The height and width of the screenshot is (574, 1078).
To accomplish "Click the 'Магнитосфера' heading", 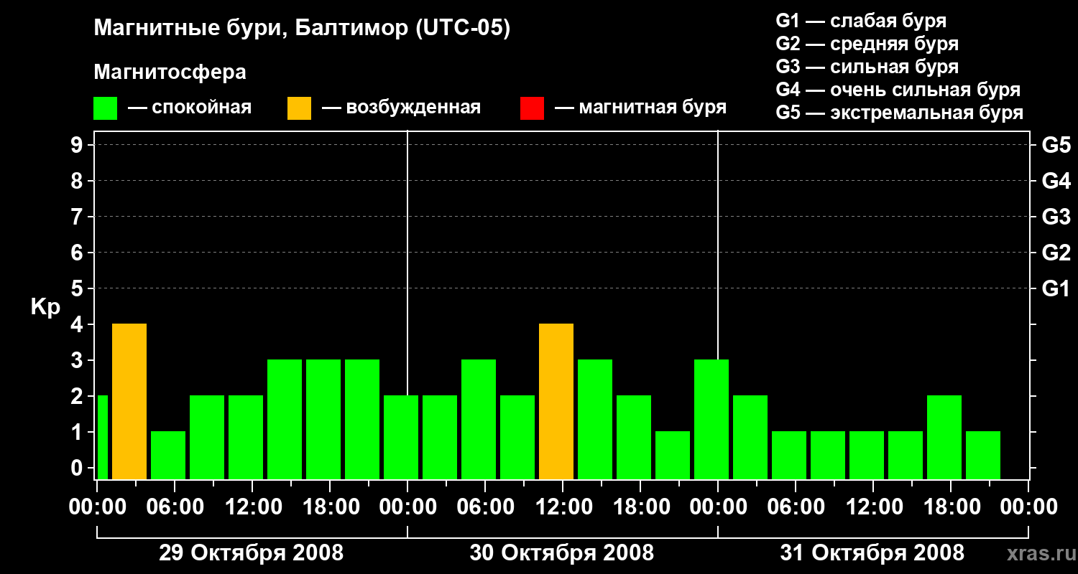I will (x=170, y=72).
